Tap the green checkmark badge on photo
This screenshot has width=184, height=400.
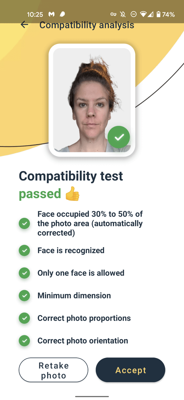point(119,137)
